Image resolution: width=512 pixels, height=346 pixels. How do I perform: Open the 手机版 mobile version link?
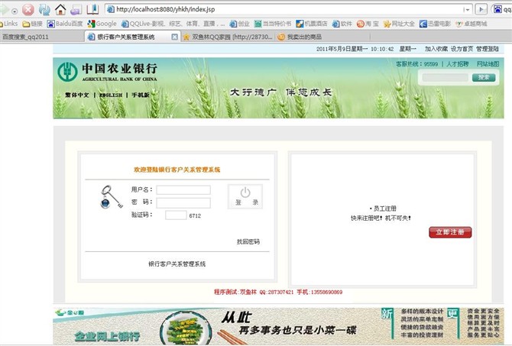(141, 95)
